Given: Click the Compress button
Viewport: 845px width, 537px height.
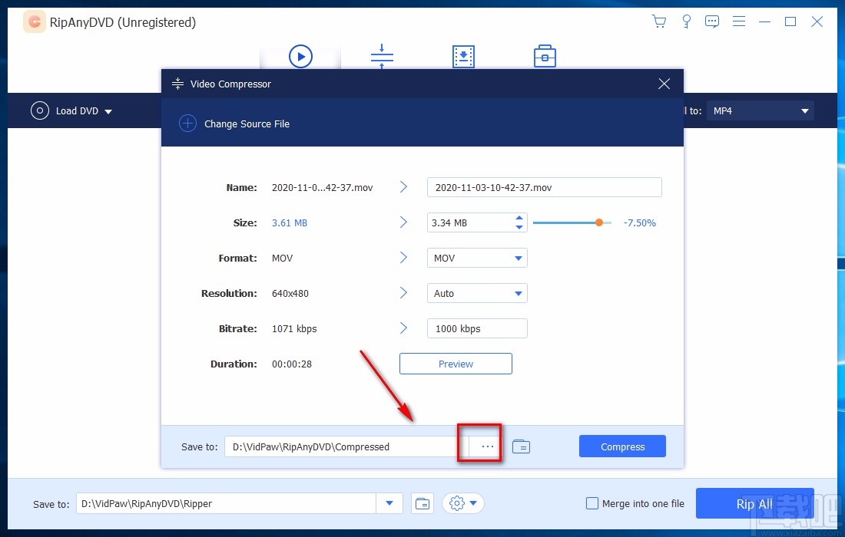Looking at the screenshot, I should [622, 446].
